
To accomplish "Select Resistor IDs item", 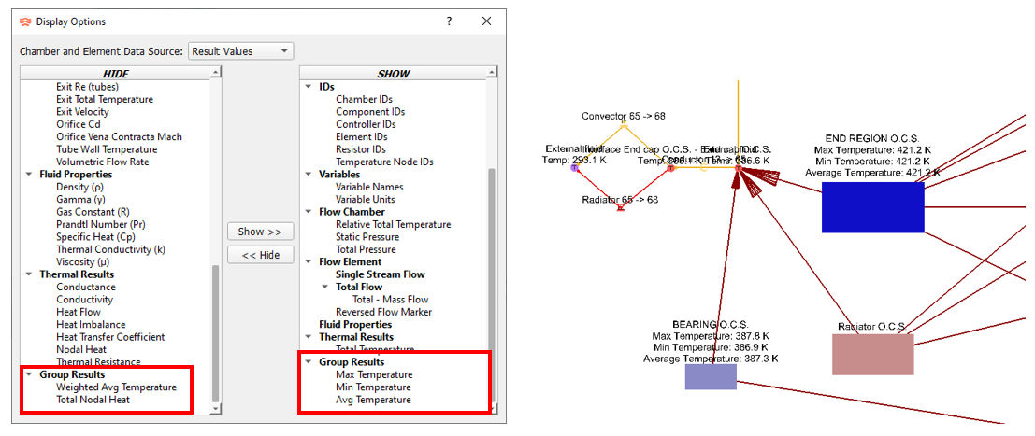I will pos(361,149).
